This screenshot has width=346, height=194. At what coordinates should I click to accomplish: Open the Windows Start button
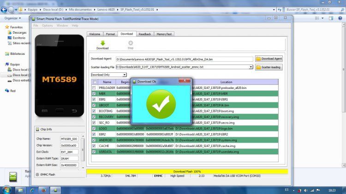click(6, 190)
